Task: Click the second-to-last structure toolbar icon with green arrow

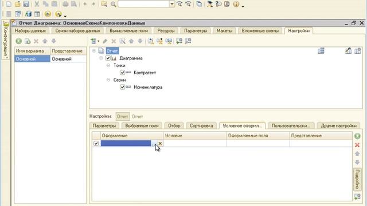Action: point(179,41)
